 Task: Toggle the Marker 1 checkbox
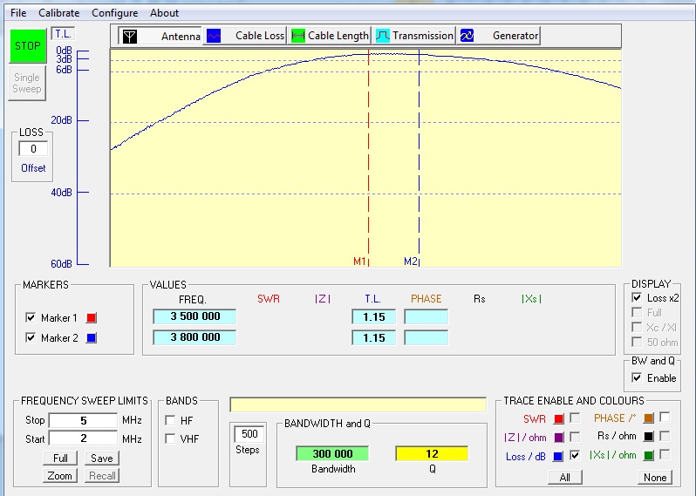pos(31,318)
